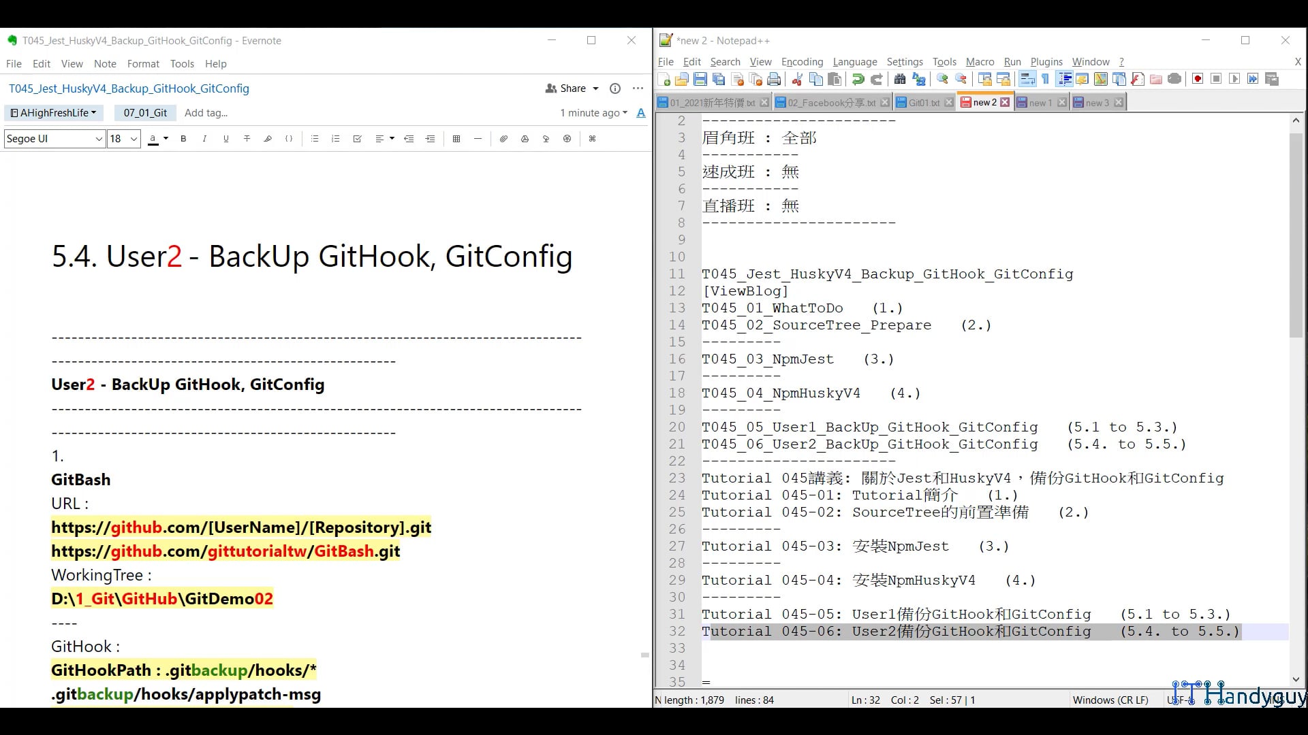The height and width of the screenshot is (735, 1308).
Task: Insert a checklist in Evernote
Action: pyautogui.click(x=358, y=139)
